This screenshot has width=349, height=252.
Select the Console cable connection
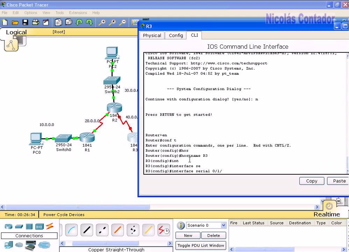(x=71, y=230)
